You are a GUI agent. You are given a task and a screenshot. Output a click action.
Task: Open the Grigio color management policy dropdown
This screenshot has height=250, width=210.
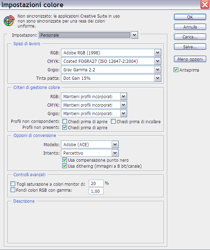(x=94, y=113)
